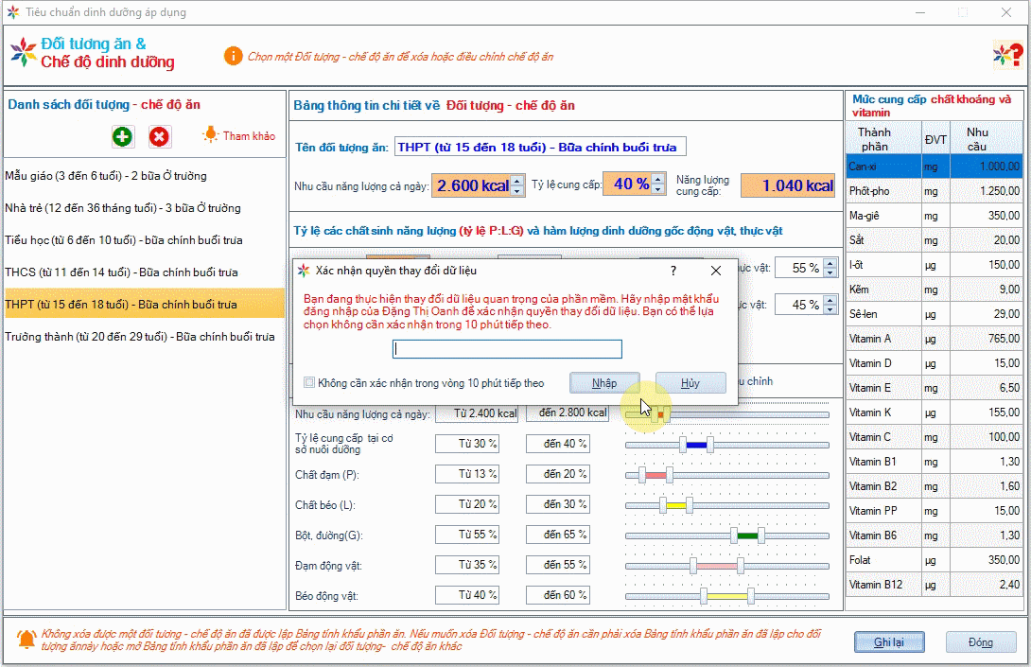
Task: Click the Ghi lại save button
Action: click(888, 642)
